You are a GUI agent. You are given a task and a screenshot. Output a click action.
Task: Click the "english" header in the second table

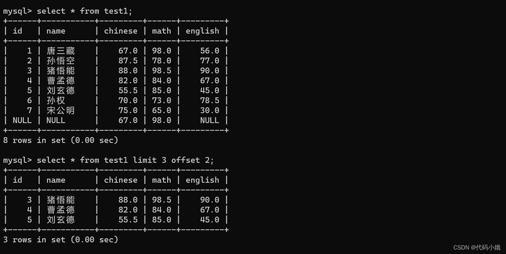(202, 180)
